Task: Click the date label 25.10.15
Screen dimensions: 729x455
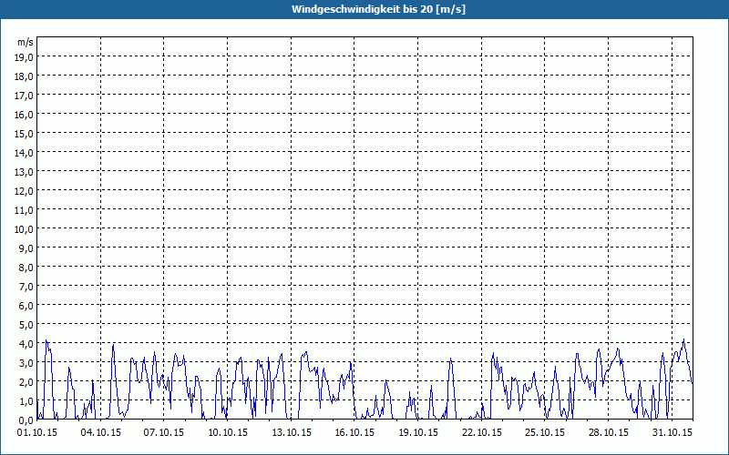Action: [x=544, y=433]
